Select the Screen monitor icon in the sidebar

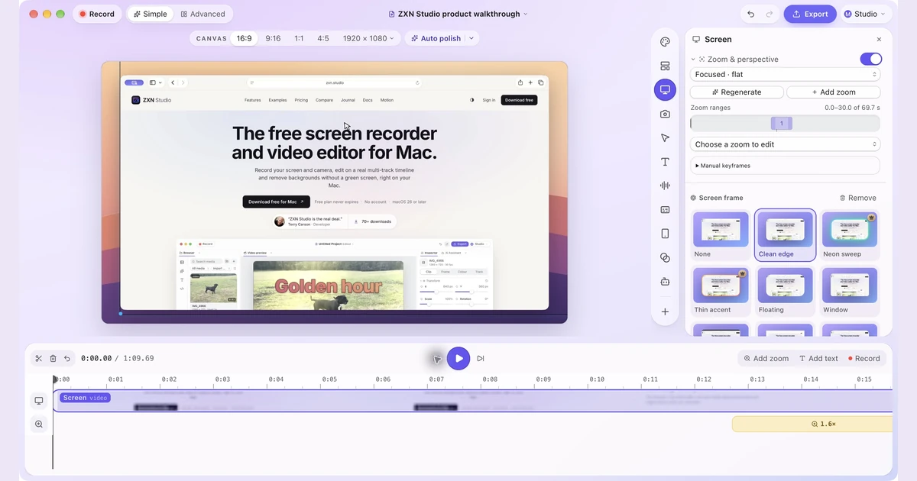665,90
